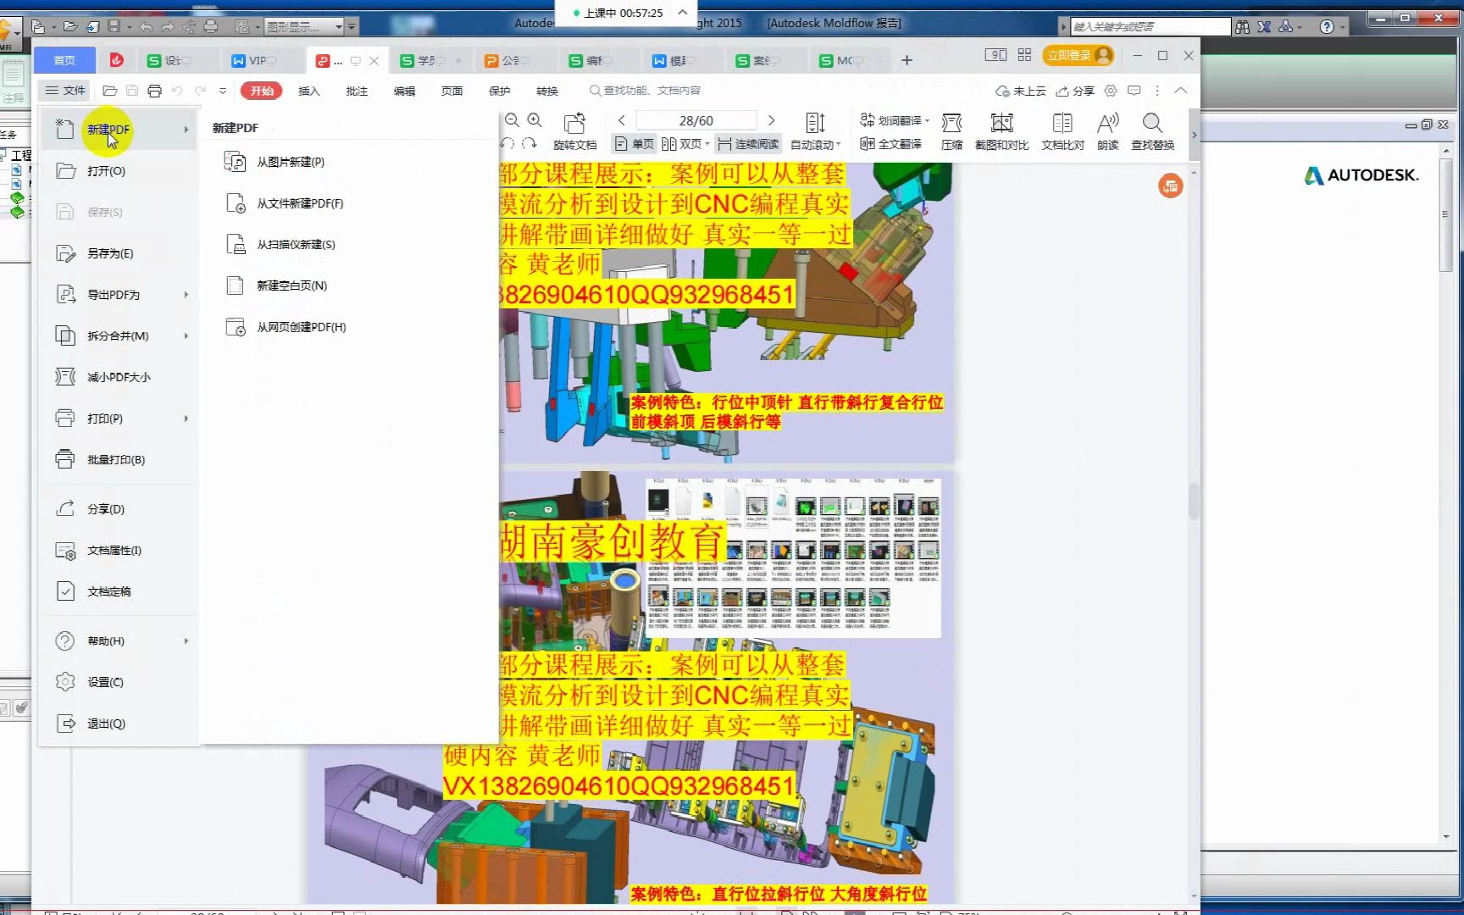Viewport: 1464px width, 915px height.
Task: Click 减小PDF大小 menu entry
Action: (119, 377)
